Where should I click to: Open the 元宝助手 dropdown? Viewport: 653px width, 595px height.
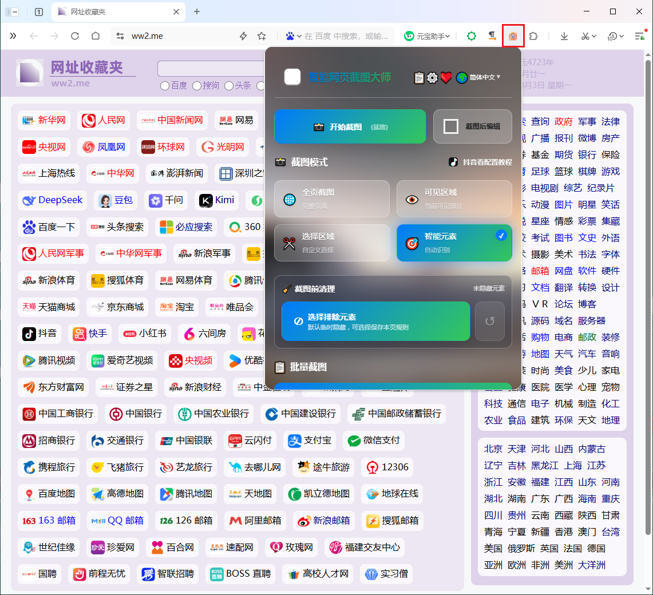(428, 36)
